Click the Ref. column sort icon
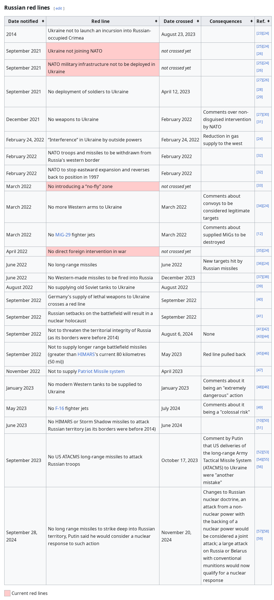Viewport: 274px width, 600px height. click(x=268, y=21)
